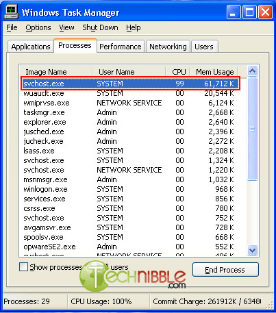Click the Task Manager title bar icon

(12, 12)
